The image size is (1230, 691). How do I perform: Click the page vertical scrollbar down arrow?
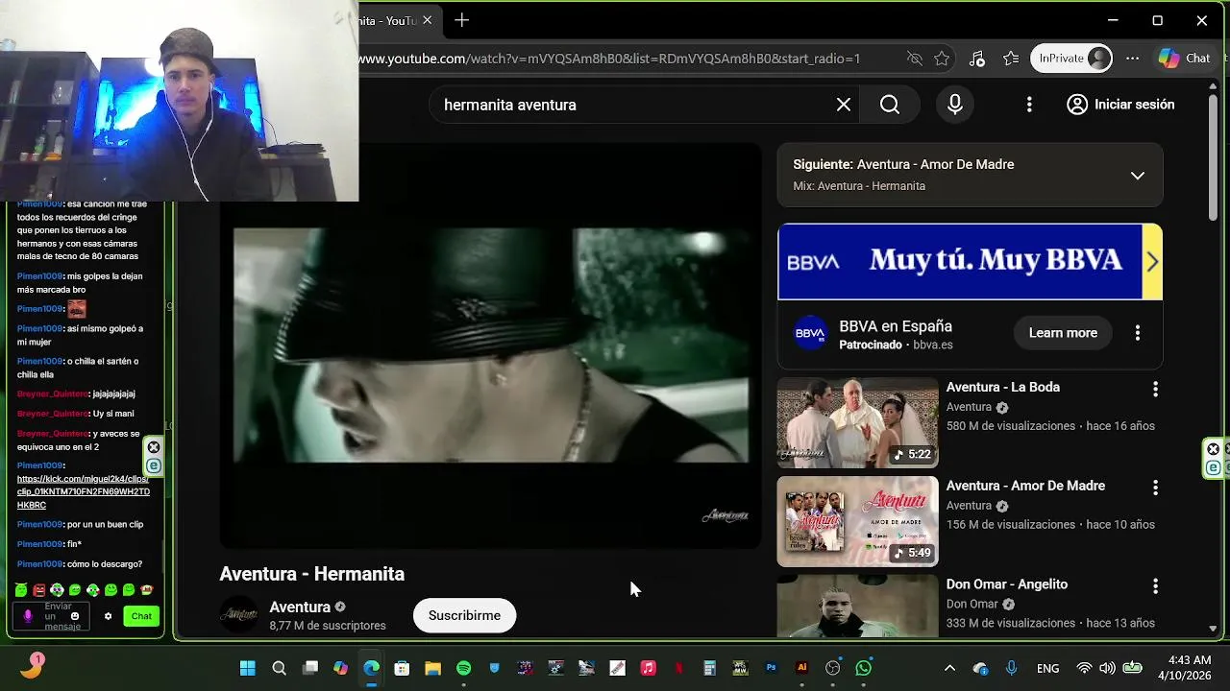pos(1213,629)
